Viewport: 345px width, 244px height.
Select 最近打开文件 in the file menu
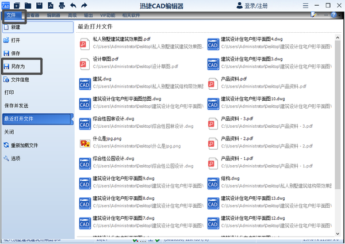(x=38, y=119)
